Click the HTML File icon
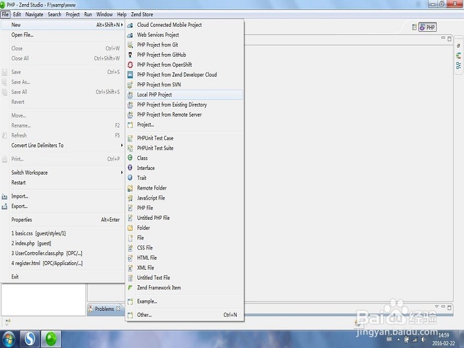This screenshot has height=348, width=464. [130, 258]
